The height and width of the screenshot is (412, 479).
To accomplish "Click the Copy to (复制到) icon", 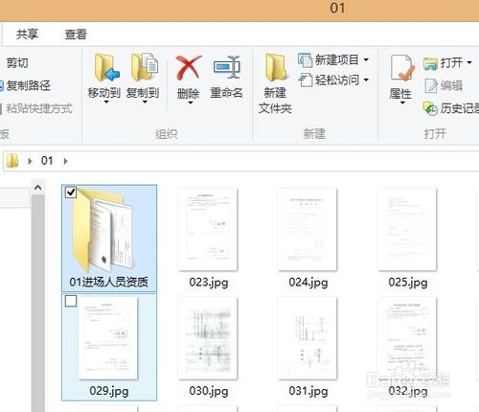I will click(145, 67).
